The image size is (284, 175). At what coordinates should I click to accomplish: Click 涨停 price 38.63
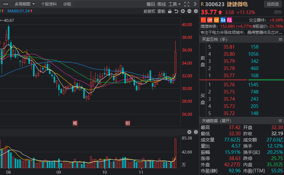pyautogui.click(x=235, y=158)
